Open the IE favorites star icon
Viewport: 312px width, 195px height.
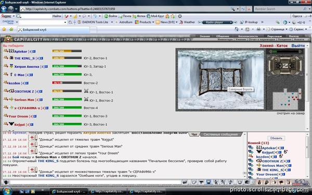(x=4, y=30)
